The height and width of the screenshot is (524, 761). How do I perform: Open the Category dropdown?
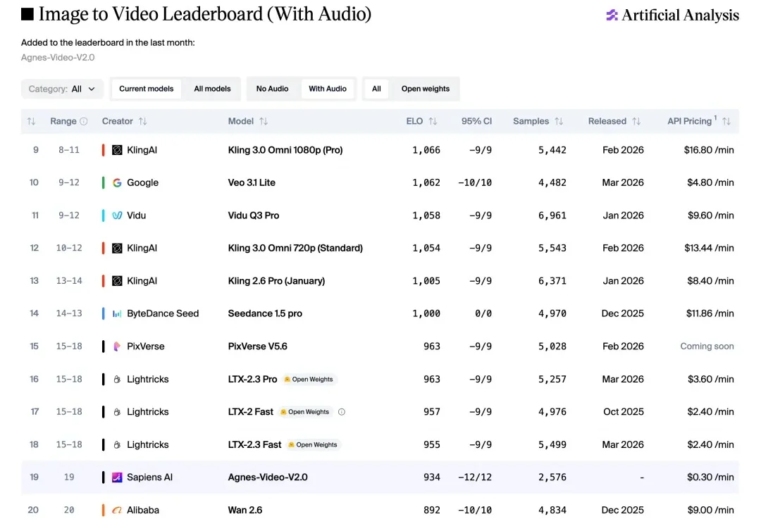pos(62,89)
